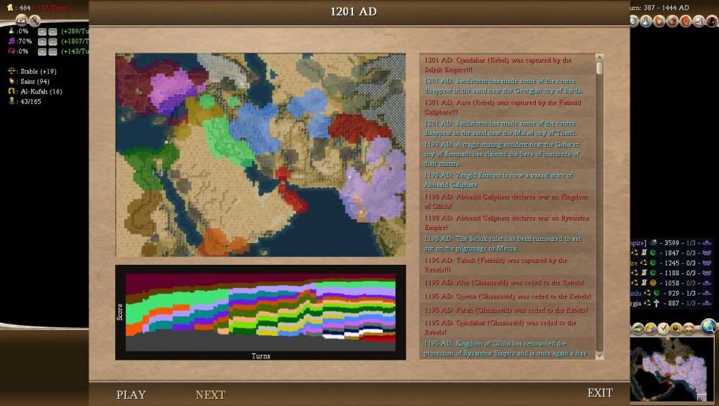The image size is (719, 406).
Task: Increase the research rate with plus button
Action: [42, 32]
